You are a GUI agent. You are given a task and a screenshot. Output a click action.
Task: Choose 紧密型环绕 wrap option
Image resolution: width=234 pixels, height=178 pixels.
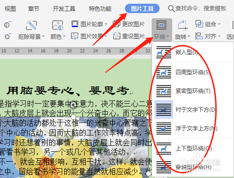point(193,91)
